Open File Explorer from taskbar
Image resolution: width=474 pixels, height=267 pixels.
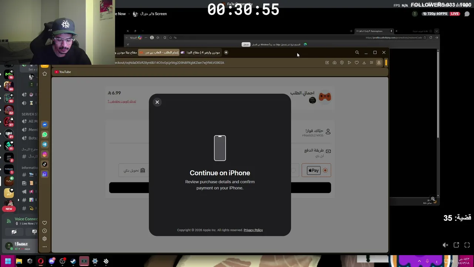pyautogui.click(x=19, y=261)
